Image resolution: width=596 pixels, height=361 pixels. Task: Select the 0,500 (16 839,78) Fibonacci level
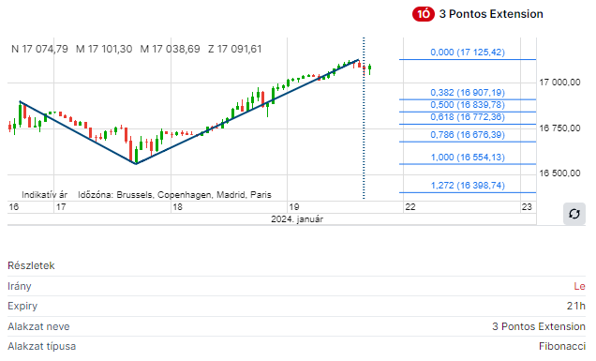[x=468, y=105]
